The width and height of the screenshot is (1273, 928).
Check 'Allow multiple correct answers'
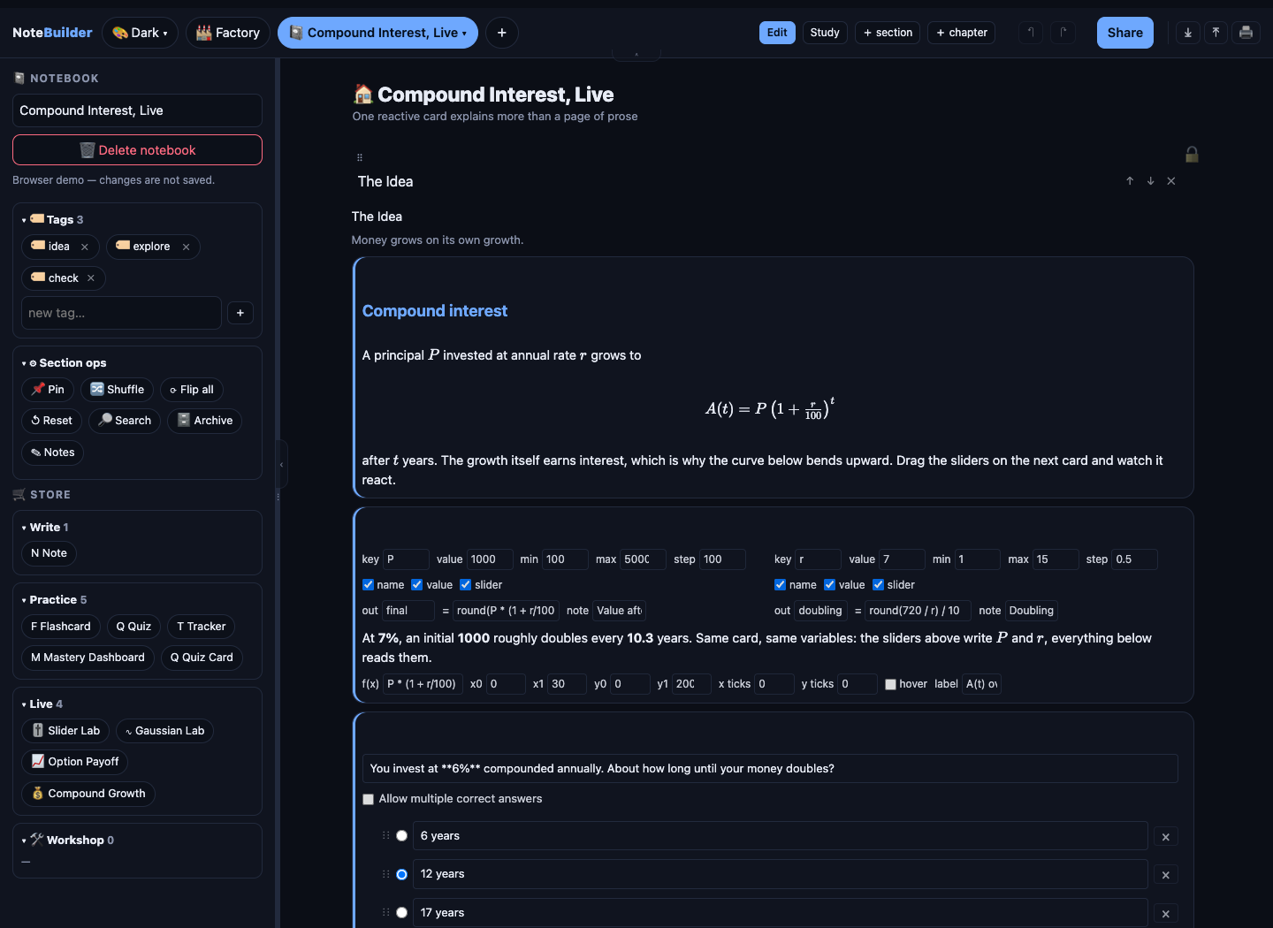368,799
